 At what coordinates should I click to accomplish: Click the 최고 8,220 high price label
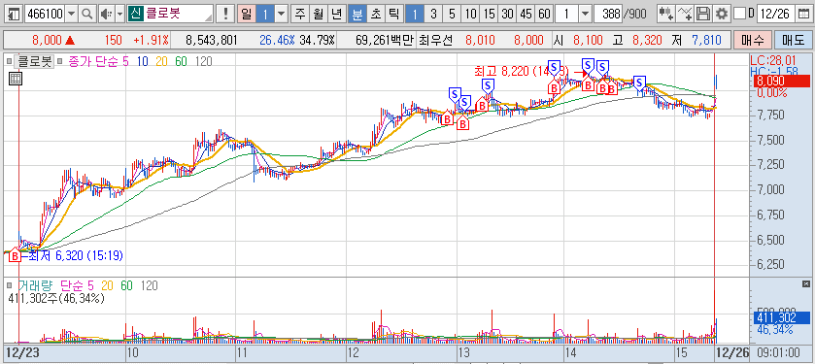522,71
